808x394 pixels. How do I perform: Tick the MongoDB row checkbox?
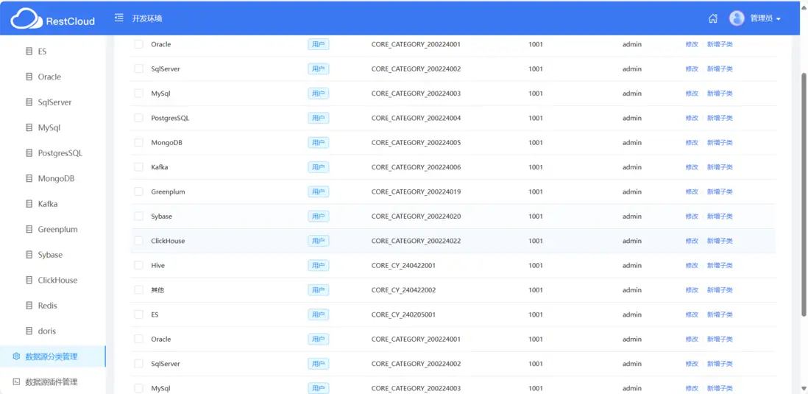138,142
